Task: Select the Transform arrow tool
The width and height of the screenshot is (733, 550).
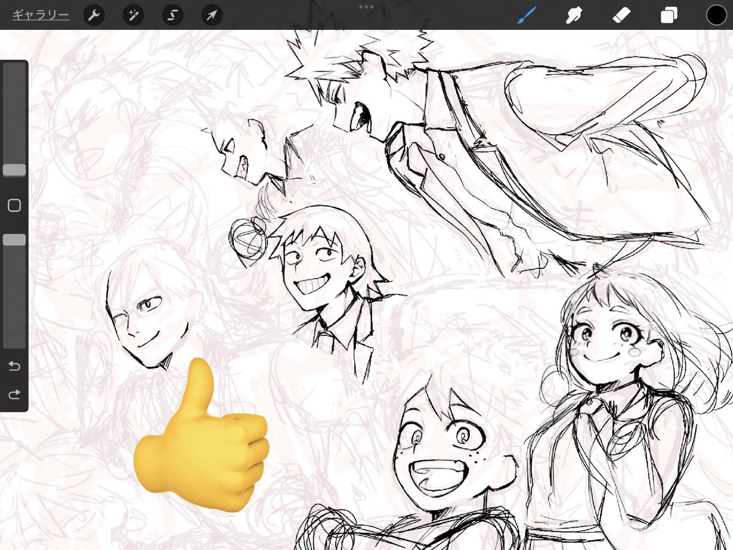Action: (x=212, y=15)
